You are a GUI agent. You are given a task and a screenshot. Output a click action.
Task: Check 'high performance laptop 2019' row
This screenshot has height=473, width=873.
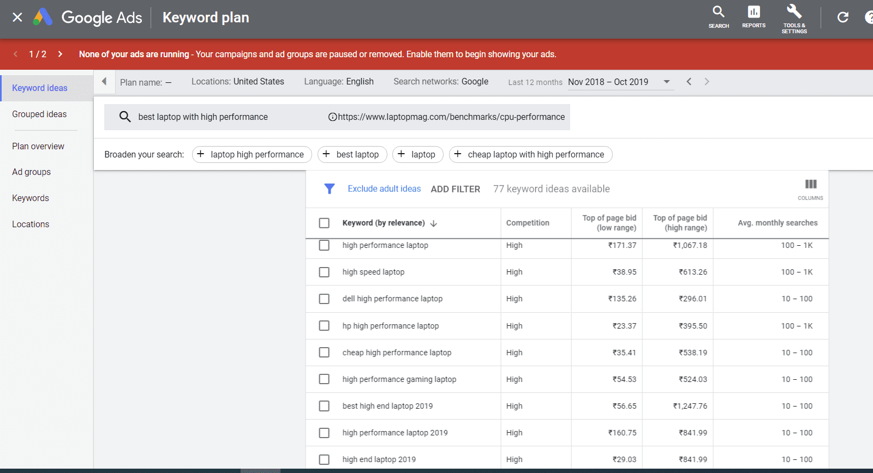[x=324, y=433]
